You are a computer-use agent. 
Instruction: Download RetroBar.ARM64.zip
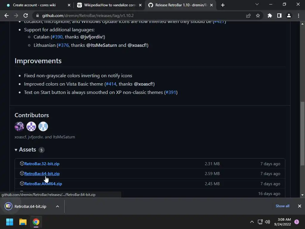pyautogui.click(x=43, y=184)
